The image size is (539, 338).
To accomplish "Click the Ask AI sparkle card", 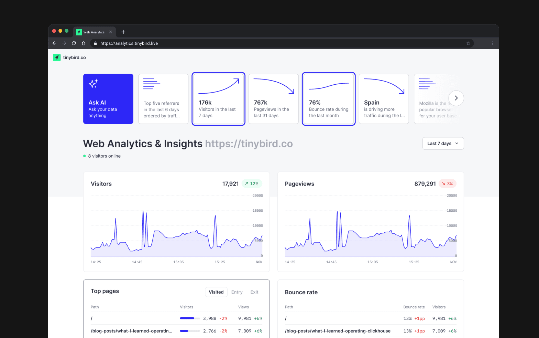I will 108,99.
